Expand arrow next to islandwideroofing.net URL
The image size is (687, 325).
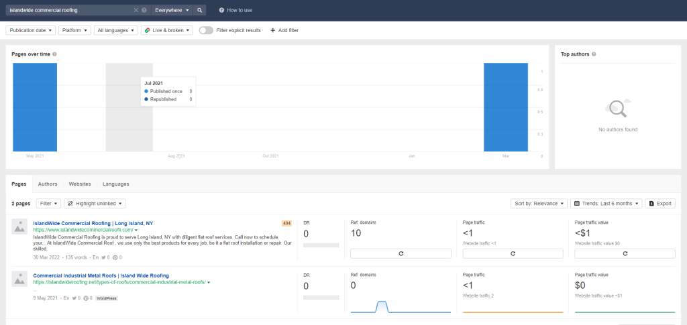209,283
